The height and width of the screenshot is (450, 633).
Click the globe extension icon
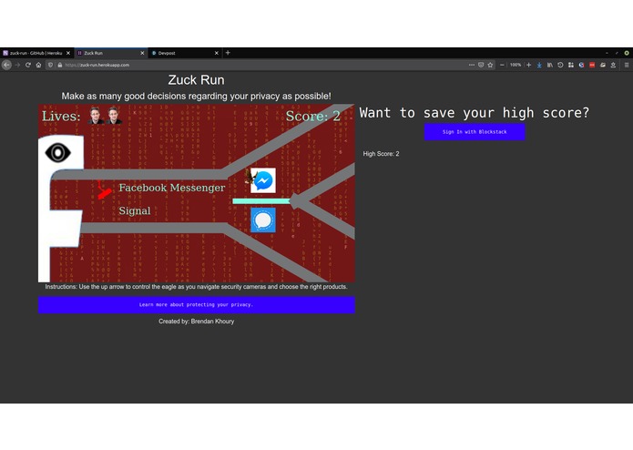click(x=581, y=65)
